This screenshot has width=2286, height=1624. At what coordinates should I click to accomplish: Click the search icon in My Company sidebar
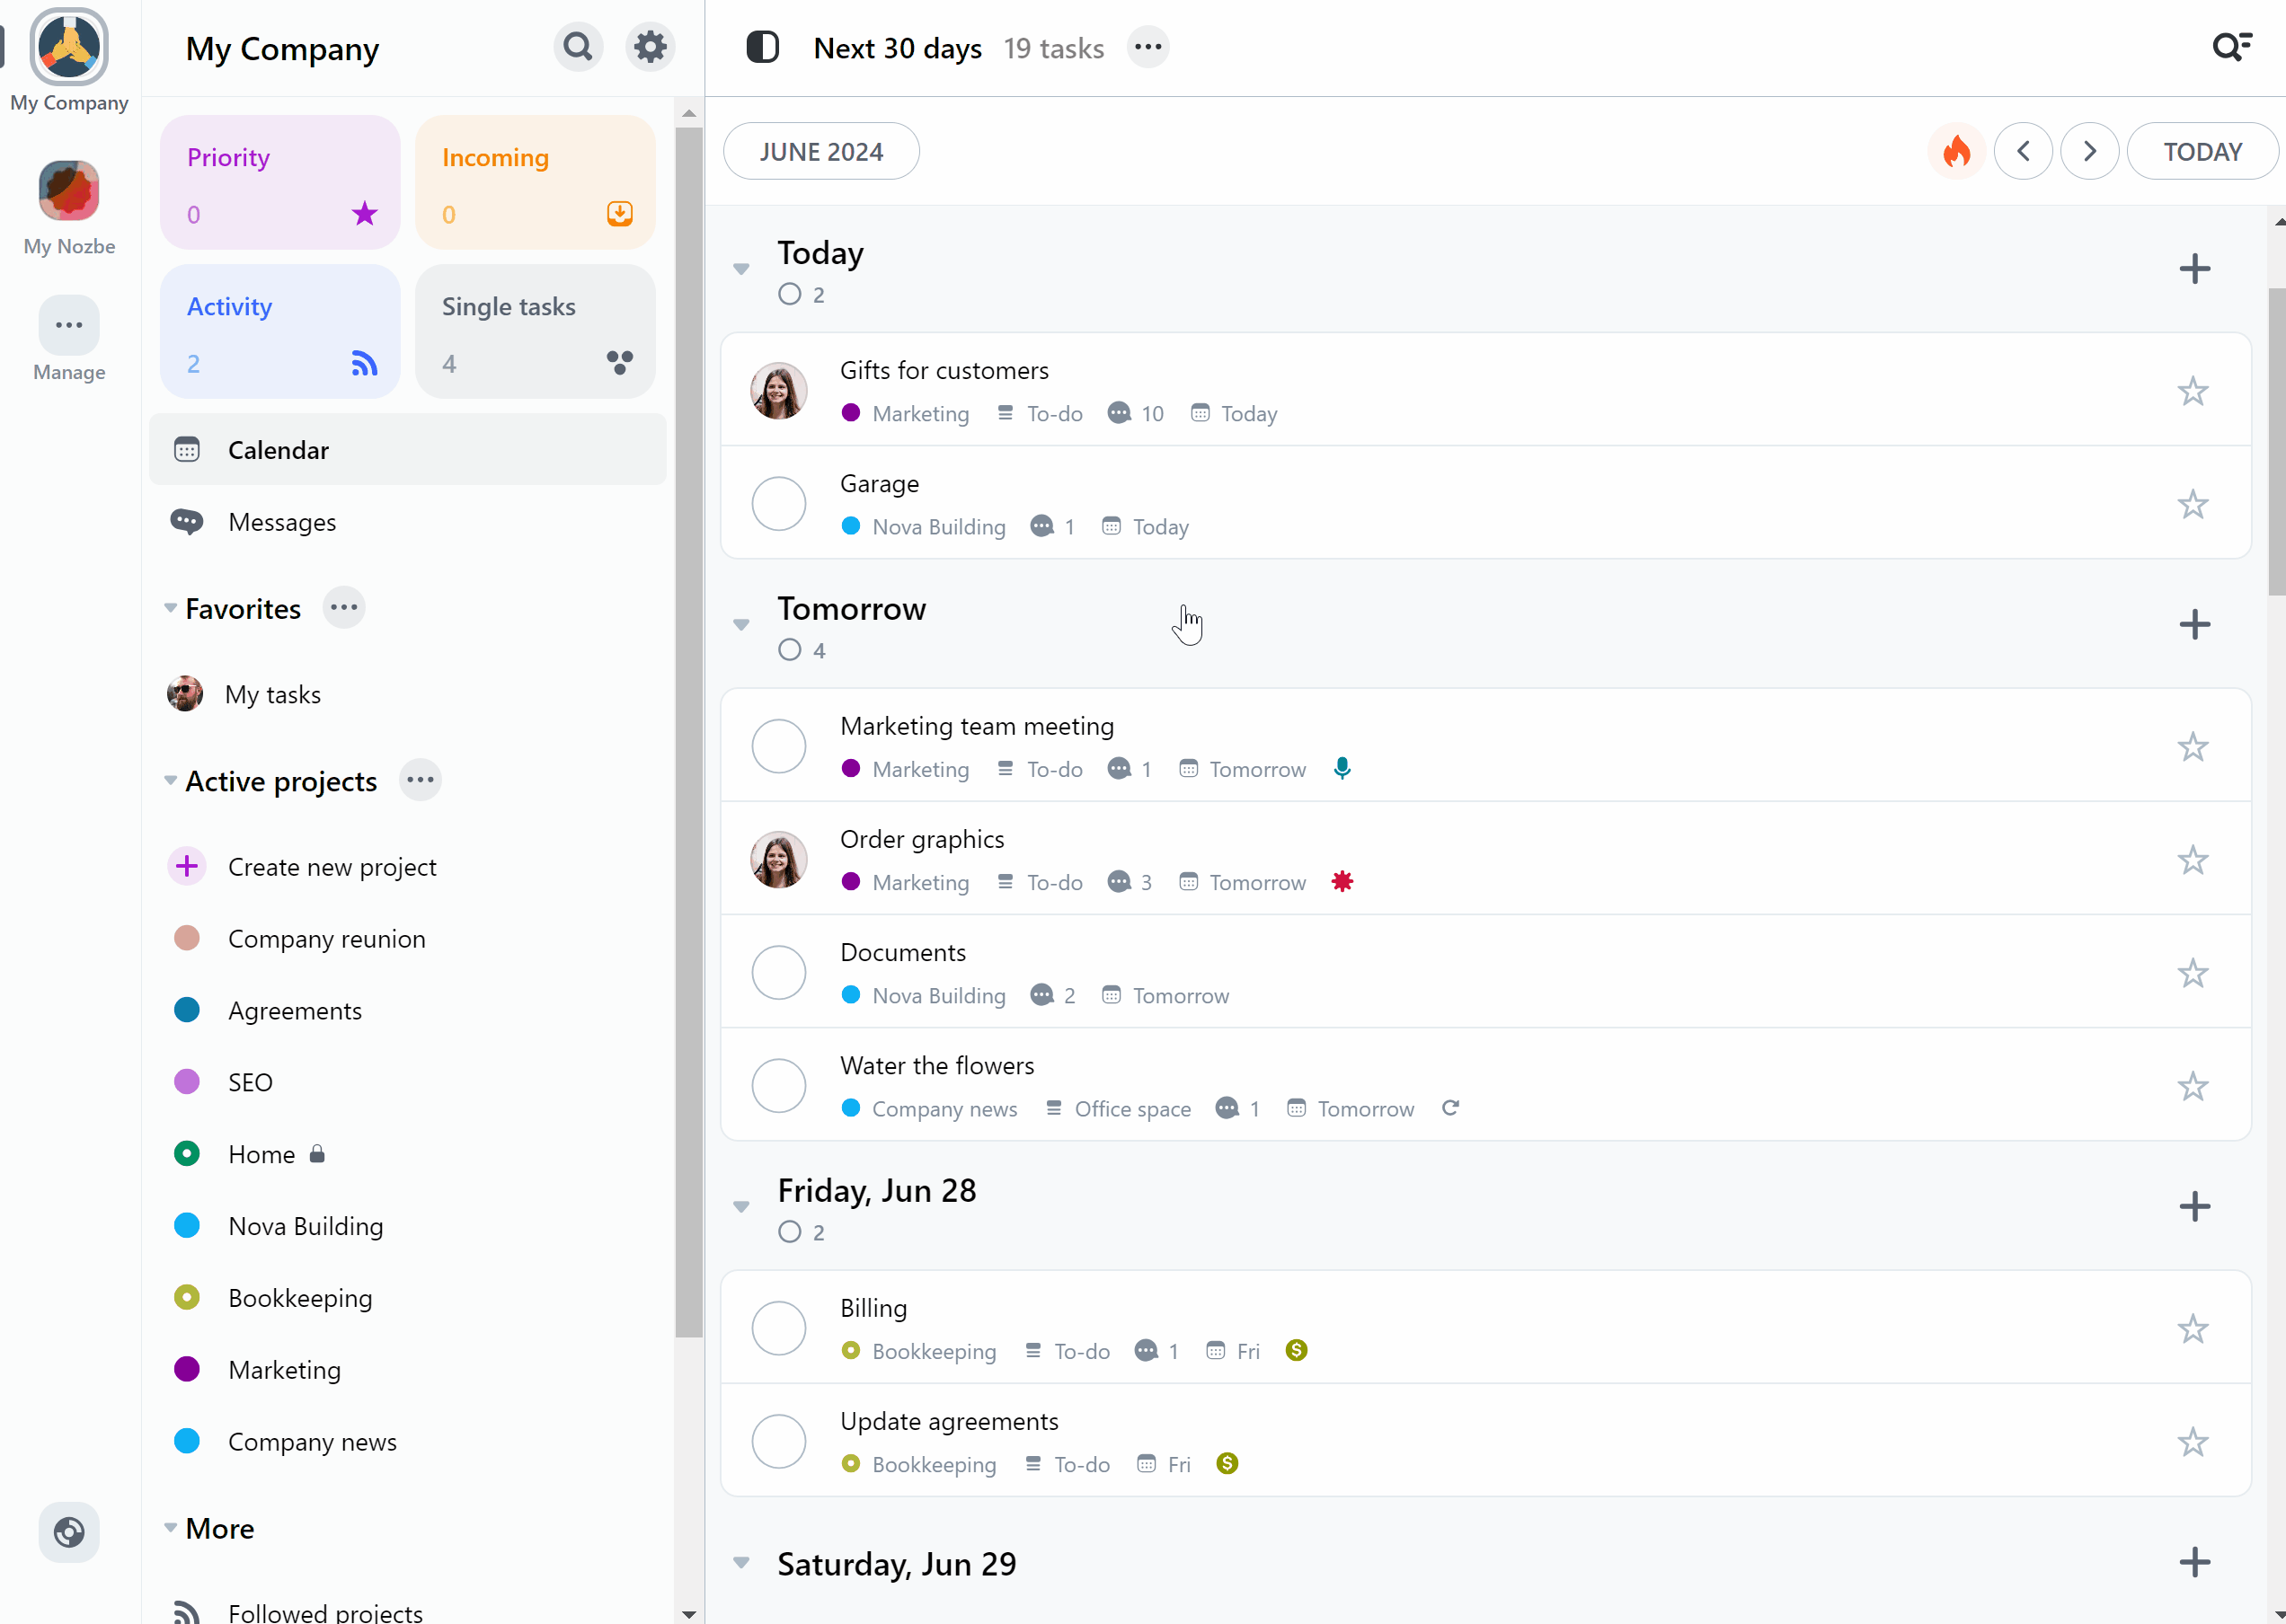pos(579,46)
